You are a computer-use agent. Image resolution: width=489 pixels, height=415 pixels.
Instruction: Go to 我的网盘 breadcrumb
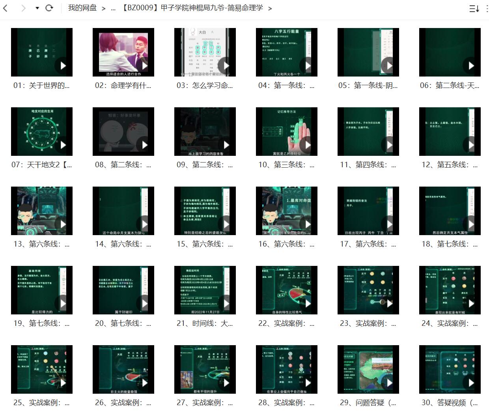coord(82,8)
